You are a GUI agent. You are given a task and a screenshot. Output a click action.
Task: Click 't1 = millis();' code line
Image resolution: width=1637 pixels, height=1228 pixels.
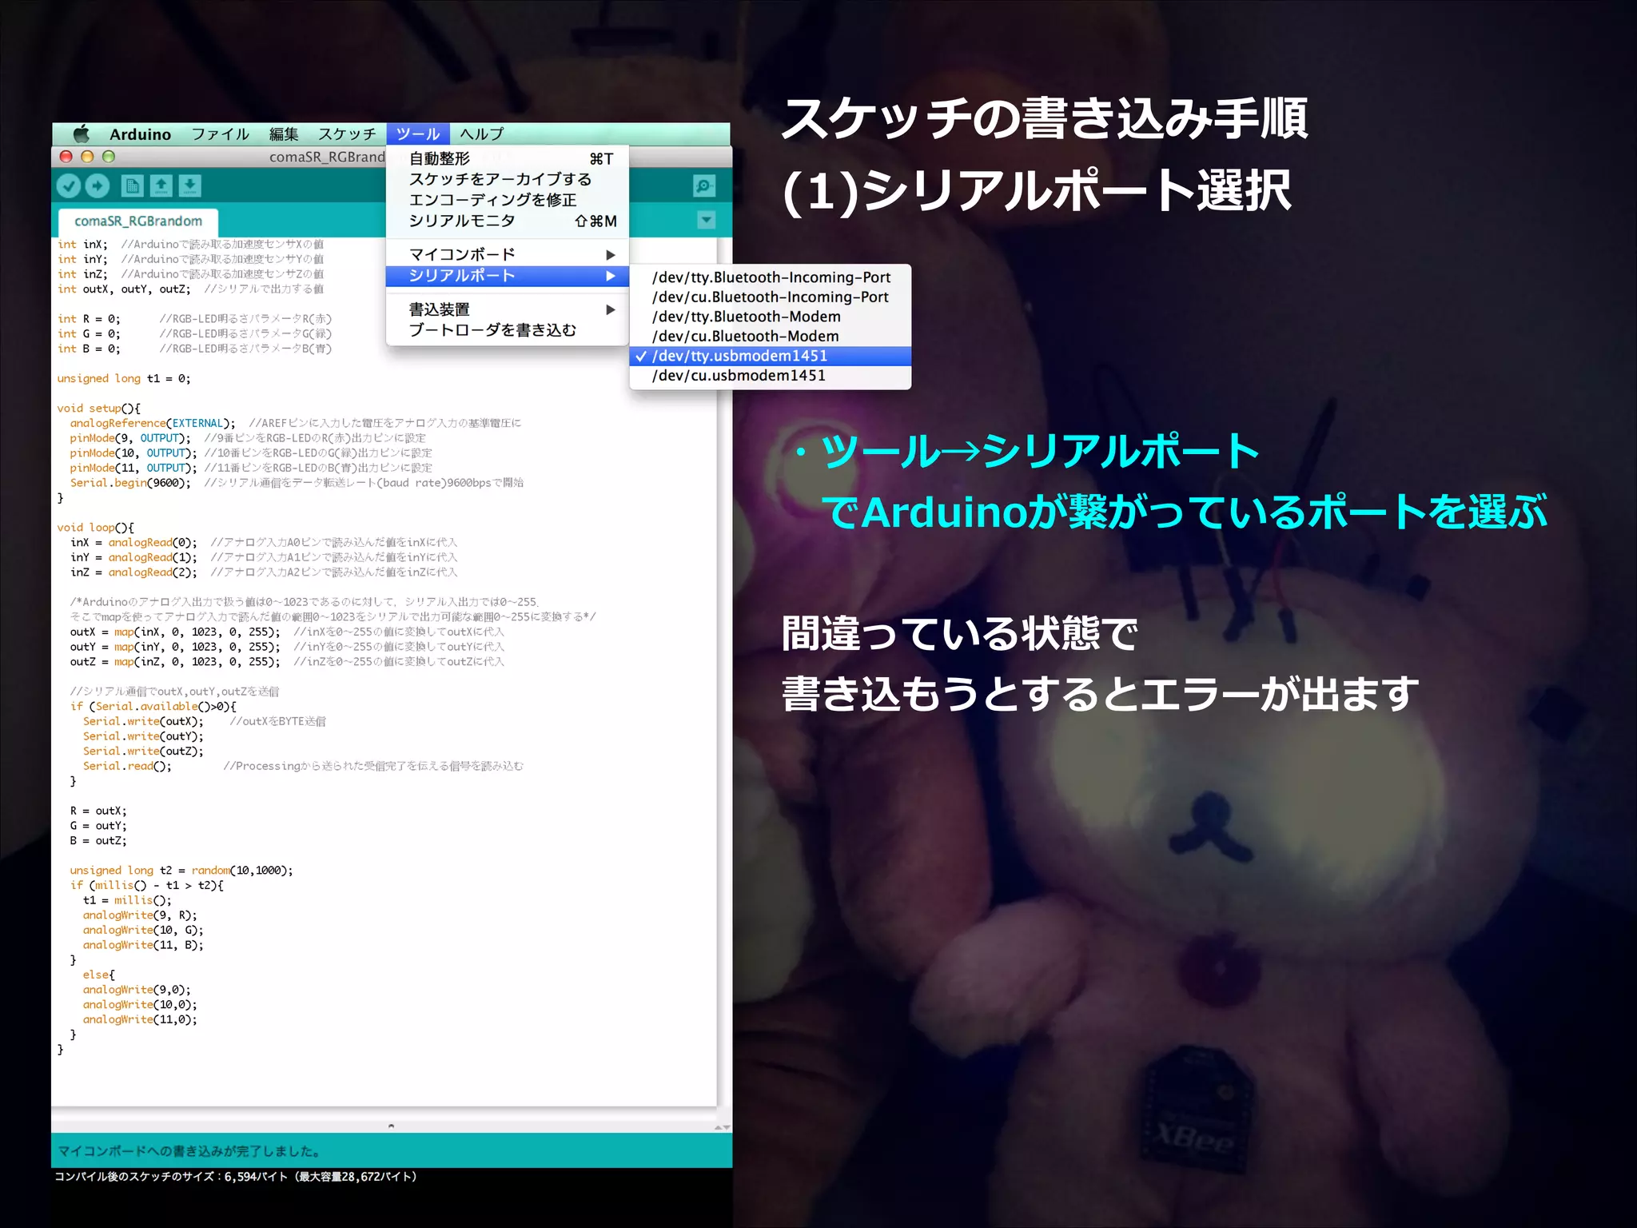pyautogui.click(x=127, y=900)
